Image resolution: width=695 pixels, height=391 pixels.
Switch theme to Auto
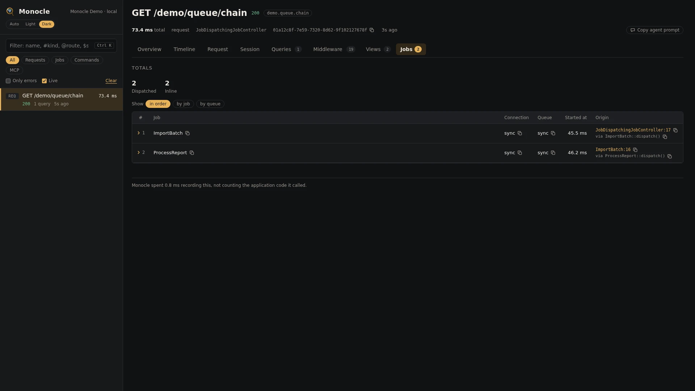pos(14,24)
